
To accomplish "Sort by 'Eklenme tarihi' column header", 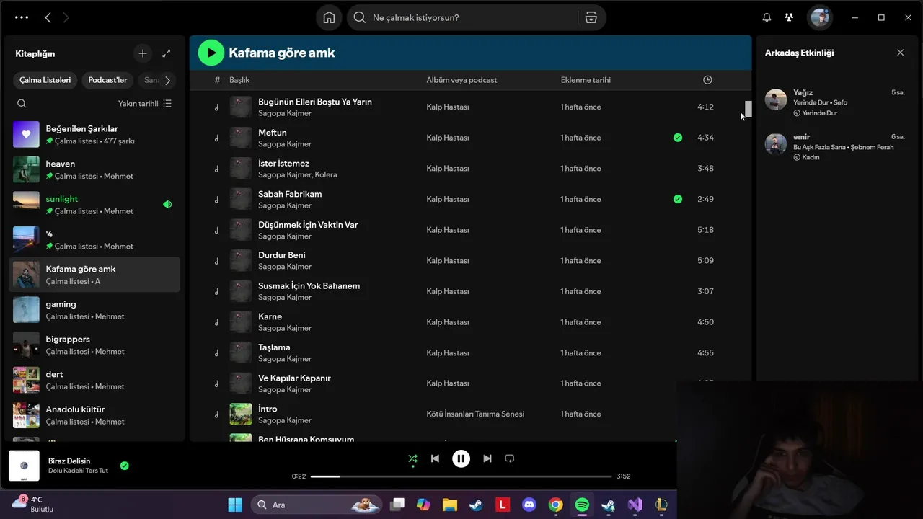I will click(586, 80).
